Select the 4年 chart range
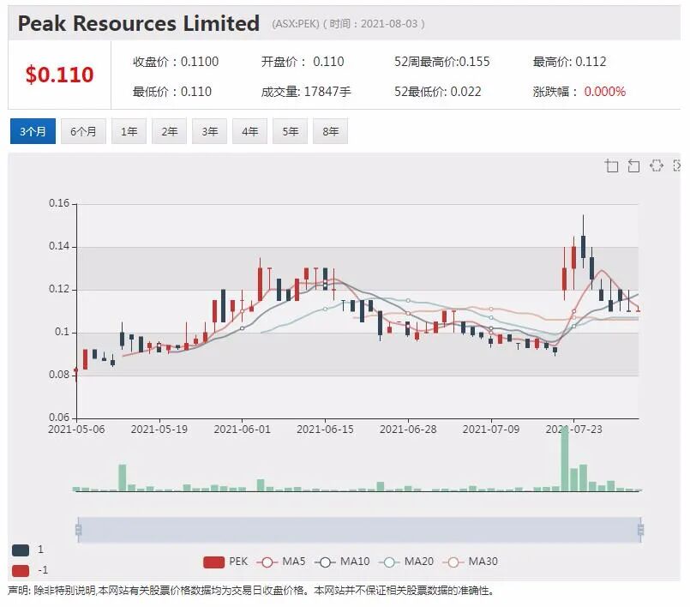Viewport: 690px width, 607px height. pyautogui.click(x=250, y=131)
